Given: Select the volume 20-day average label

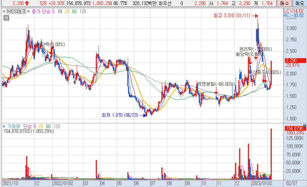Looking at the screenshot, I should pos(41,127).
